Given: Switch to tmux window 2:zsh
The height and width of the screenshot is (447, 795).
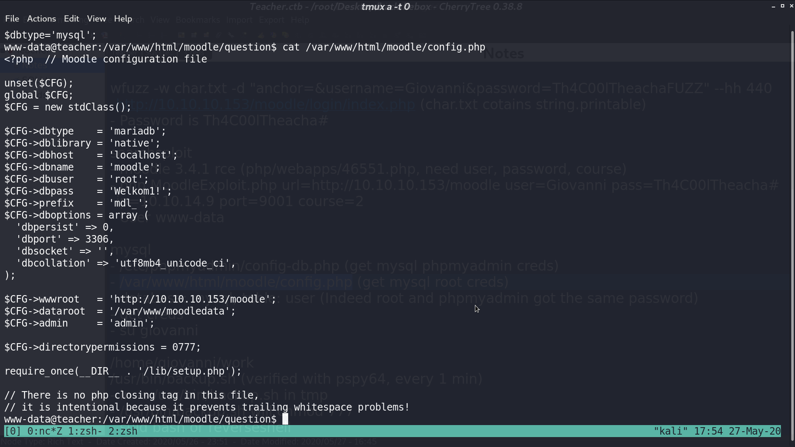Looking at the screenshot, I should click(123, 431).
